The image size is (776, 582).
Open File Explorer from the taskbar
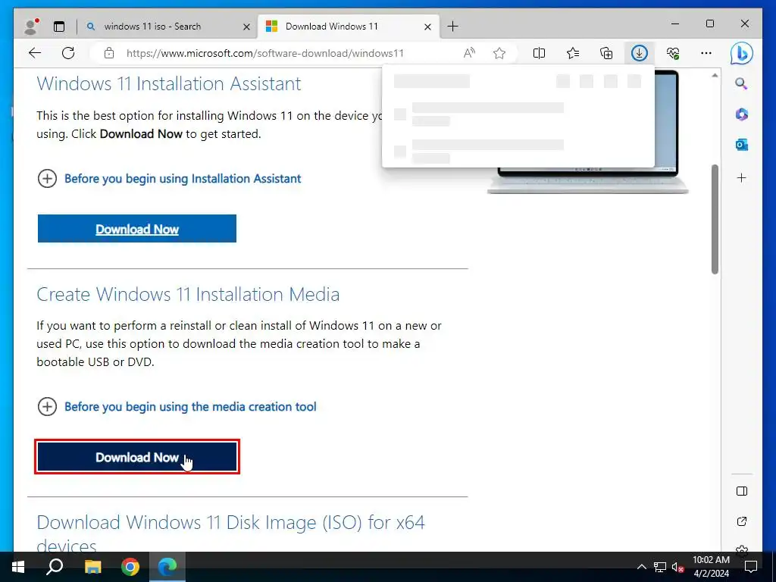coord(92,567)
